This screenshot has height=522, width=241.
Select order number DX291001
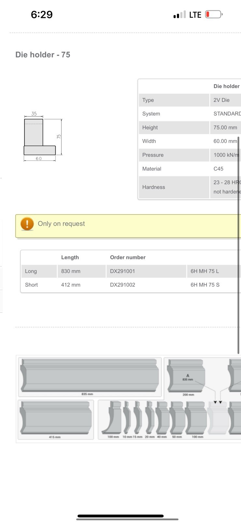coord(122,271)
